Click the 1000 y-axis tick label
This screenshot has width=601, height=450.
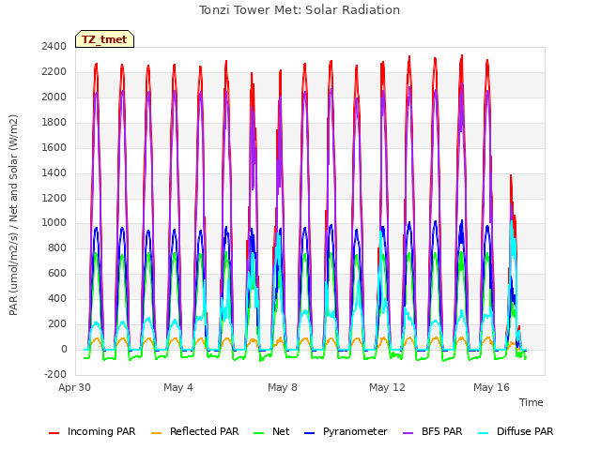click(x=54, y=223)
